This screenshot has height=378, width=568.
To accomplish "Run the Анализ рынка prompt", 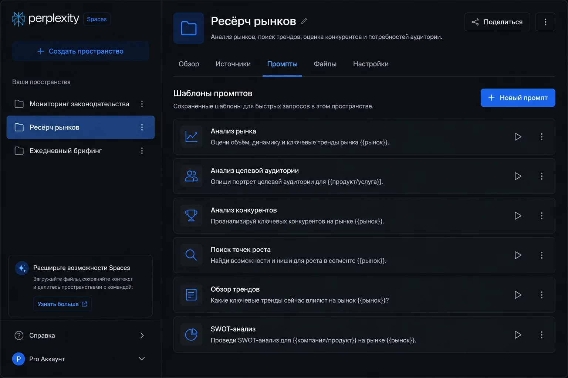I will tap(518, 137).
